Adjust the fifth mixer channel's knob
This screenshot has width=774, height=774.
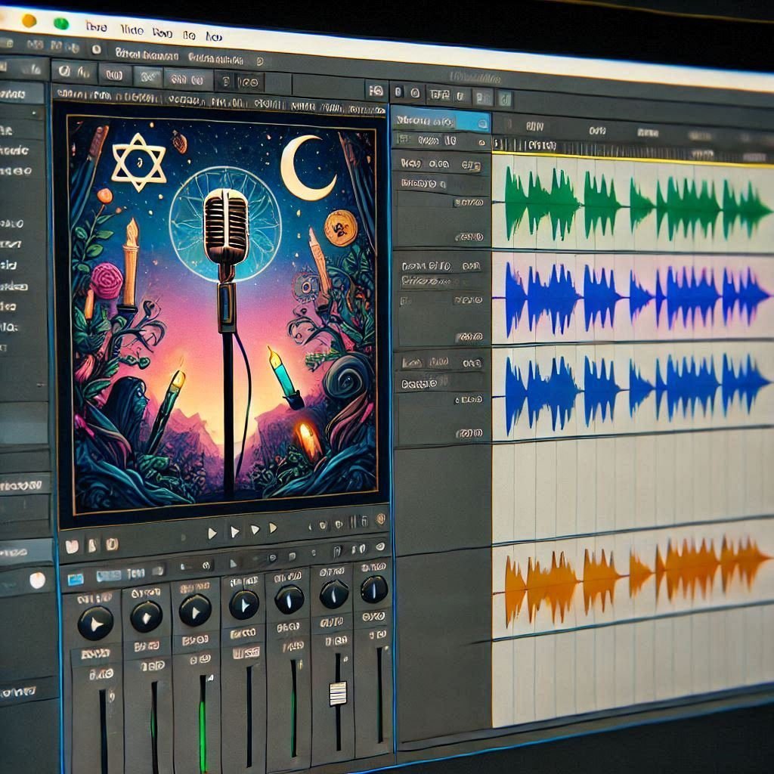[289, 599]
